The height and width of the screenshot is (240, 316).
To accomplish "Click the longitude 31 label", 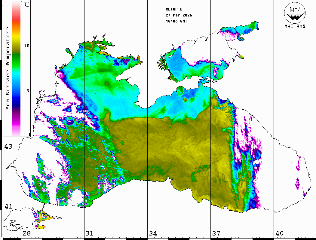I will (89, 233).
